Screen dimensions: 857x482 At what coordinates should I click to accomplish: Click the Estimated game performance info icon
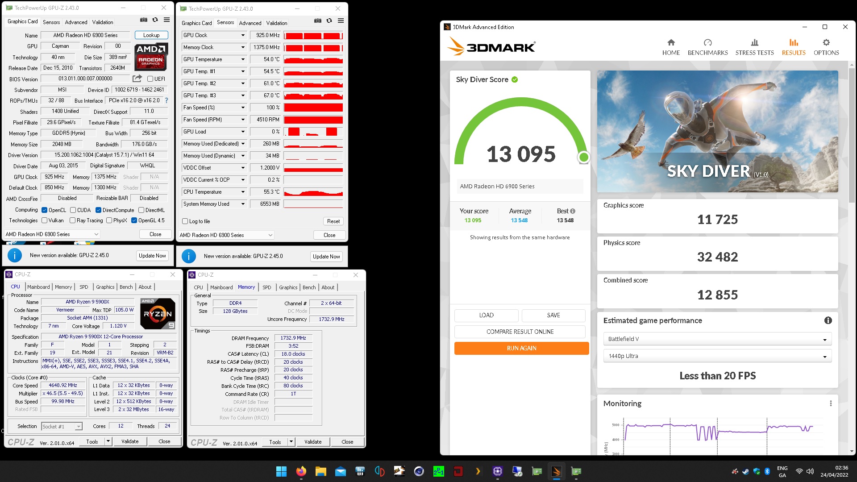tap(828, 320)
